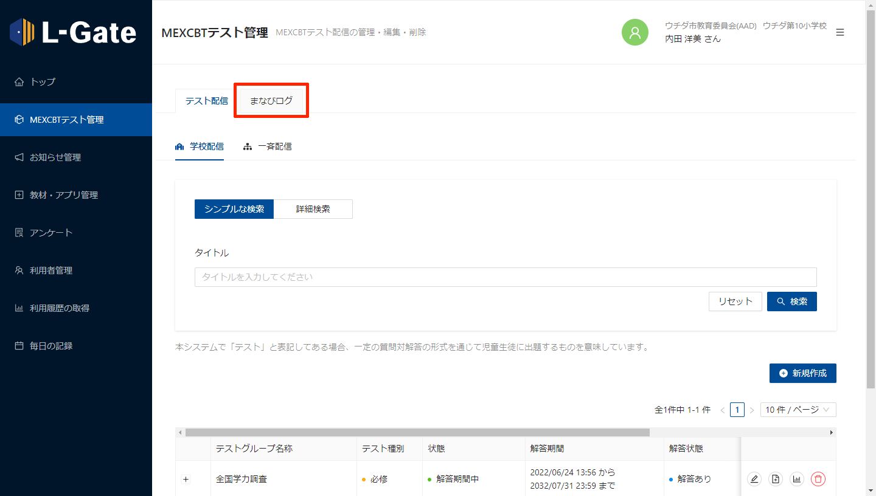Screen dimensions: 876x496
Task: Open 利用者管理 in the sidebar
Action: 76,270
